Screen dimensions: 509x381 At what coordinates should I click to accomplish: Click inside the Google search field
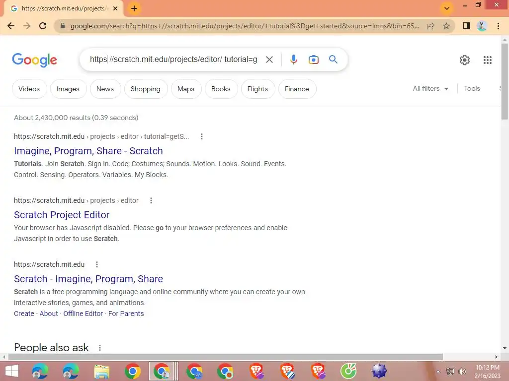coord(173,60)
